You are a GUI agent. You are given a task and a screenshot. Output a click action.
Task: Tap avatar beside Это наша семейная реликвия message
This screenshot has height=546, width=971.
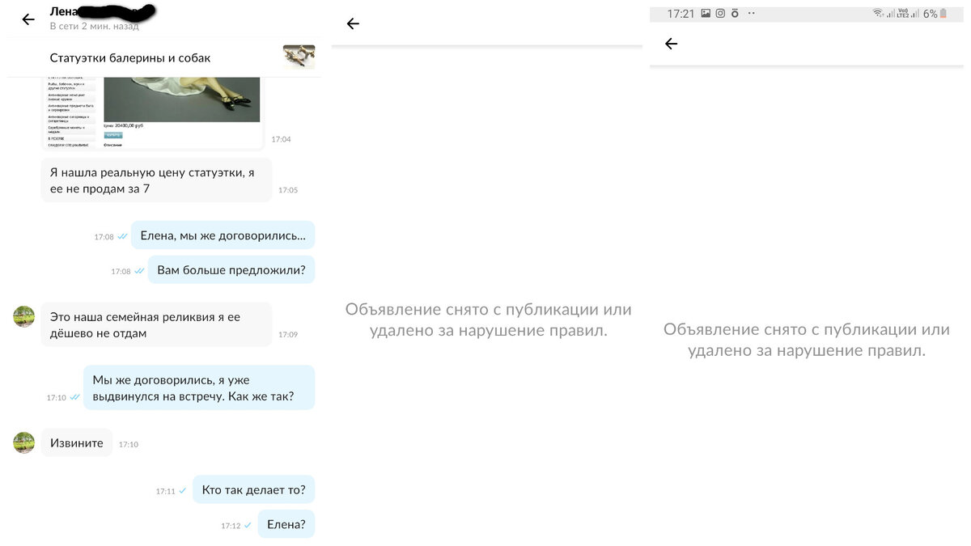24,316
